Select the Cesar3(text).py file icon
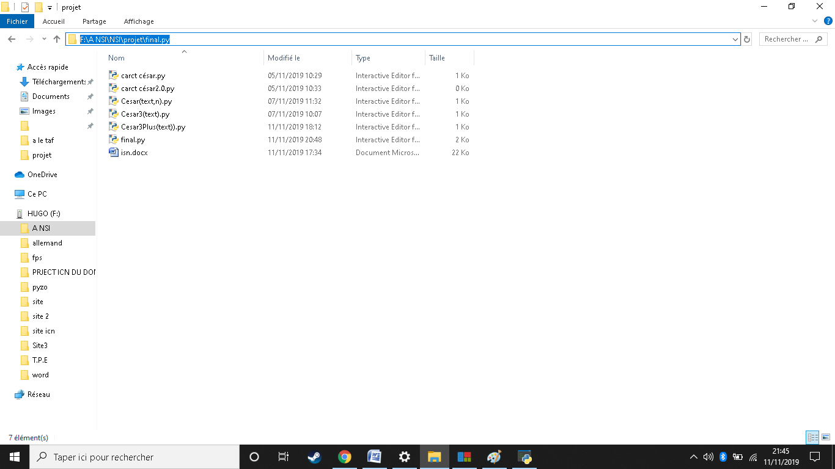 (x=113, y=114)
